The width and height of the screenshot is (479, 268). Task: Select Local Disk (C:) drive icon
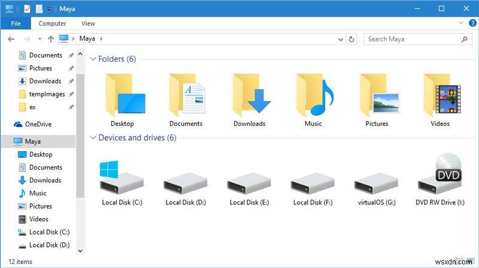click(122, 177)
